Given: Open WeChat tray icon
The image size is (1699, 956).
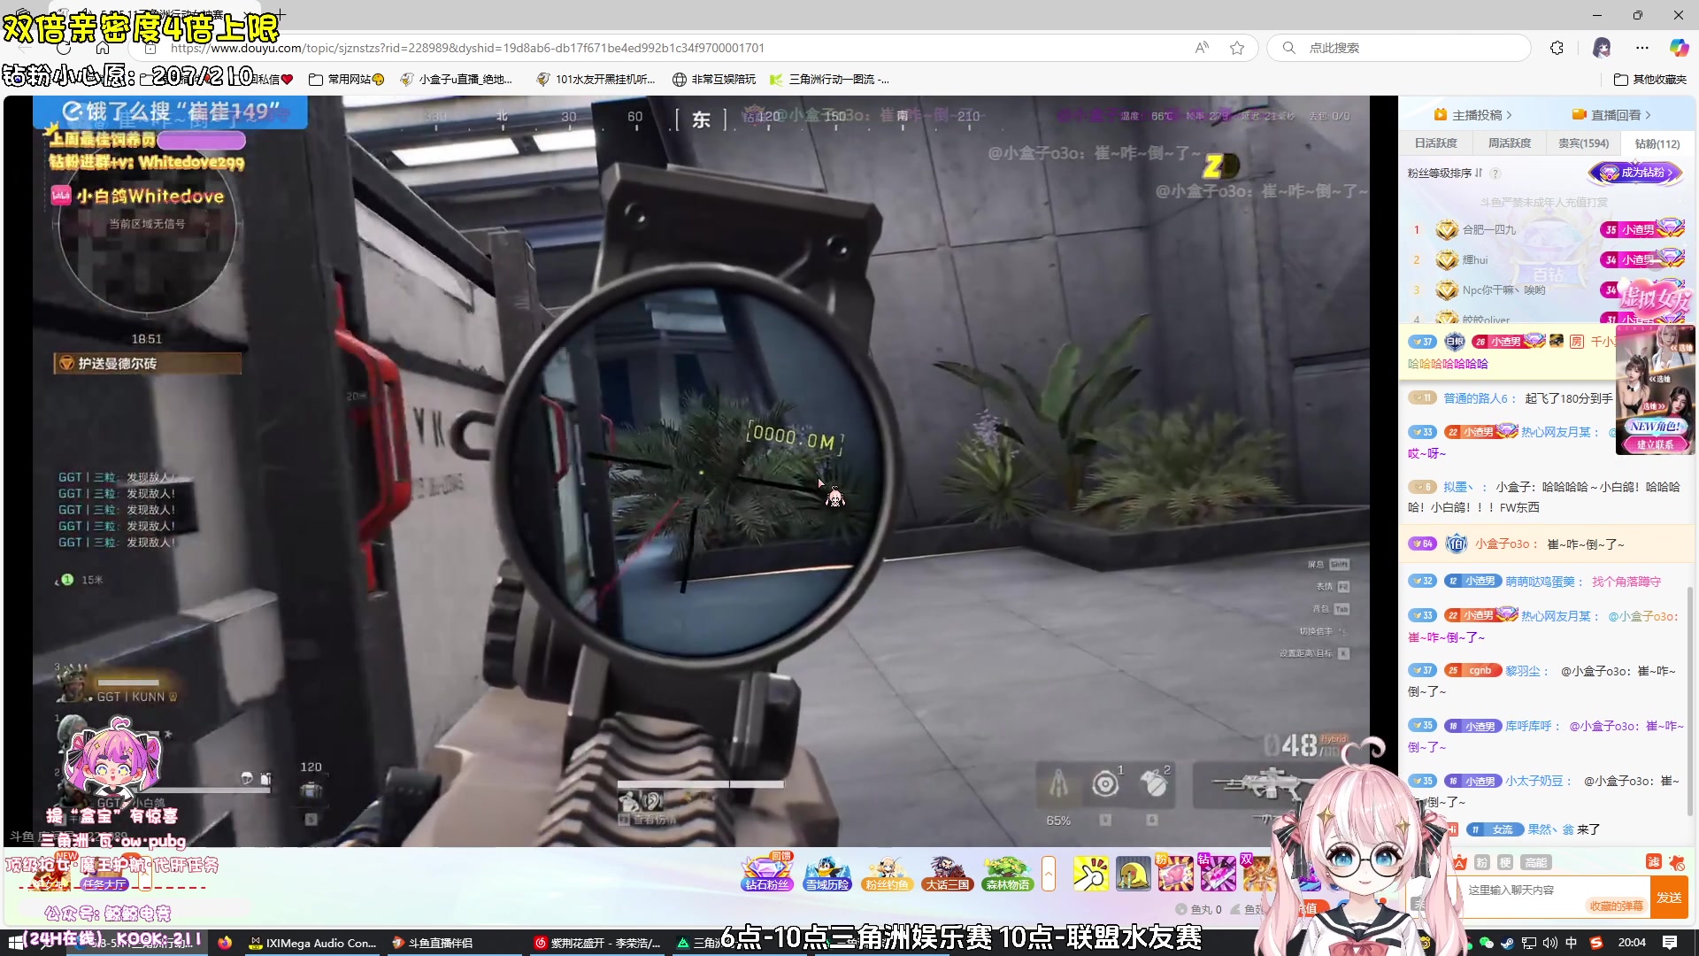Looking at the screenshot, I should click(x=1486, y=943).
